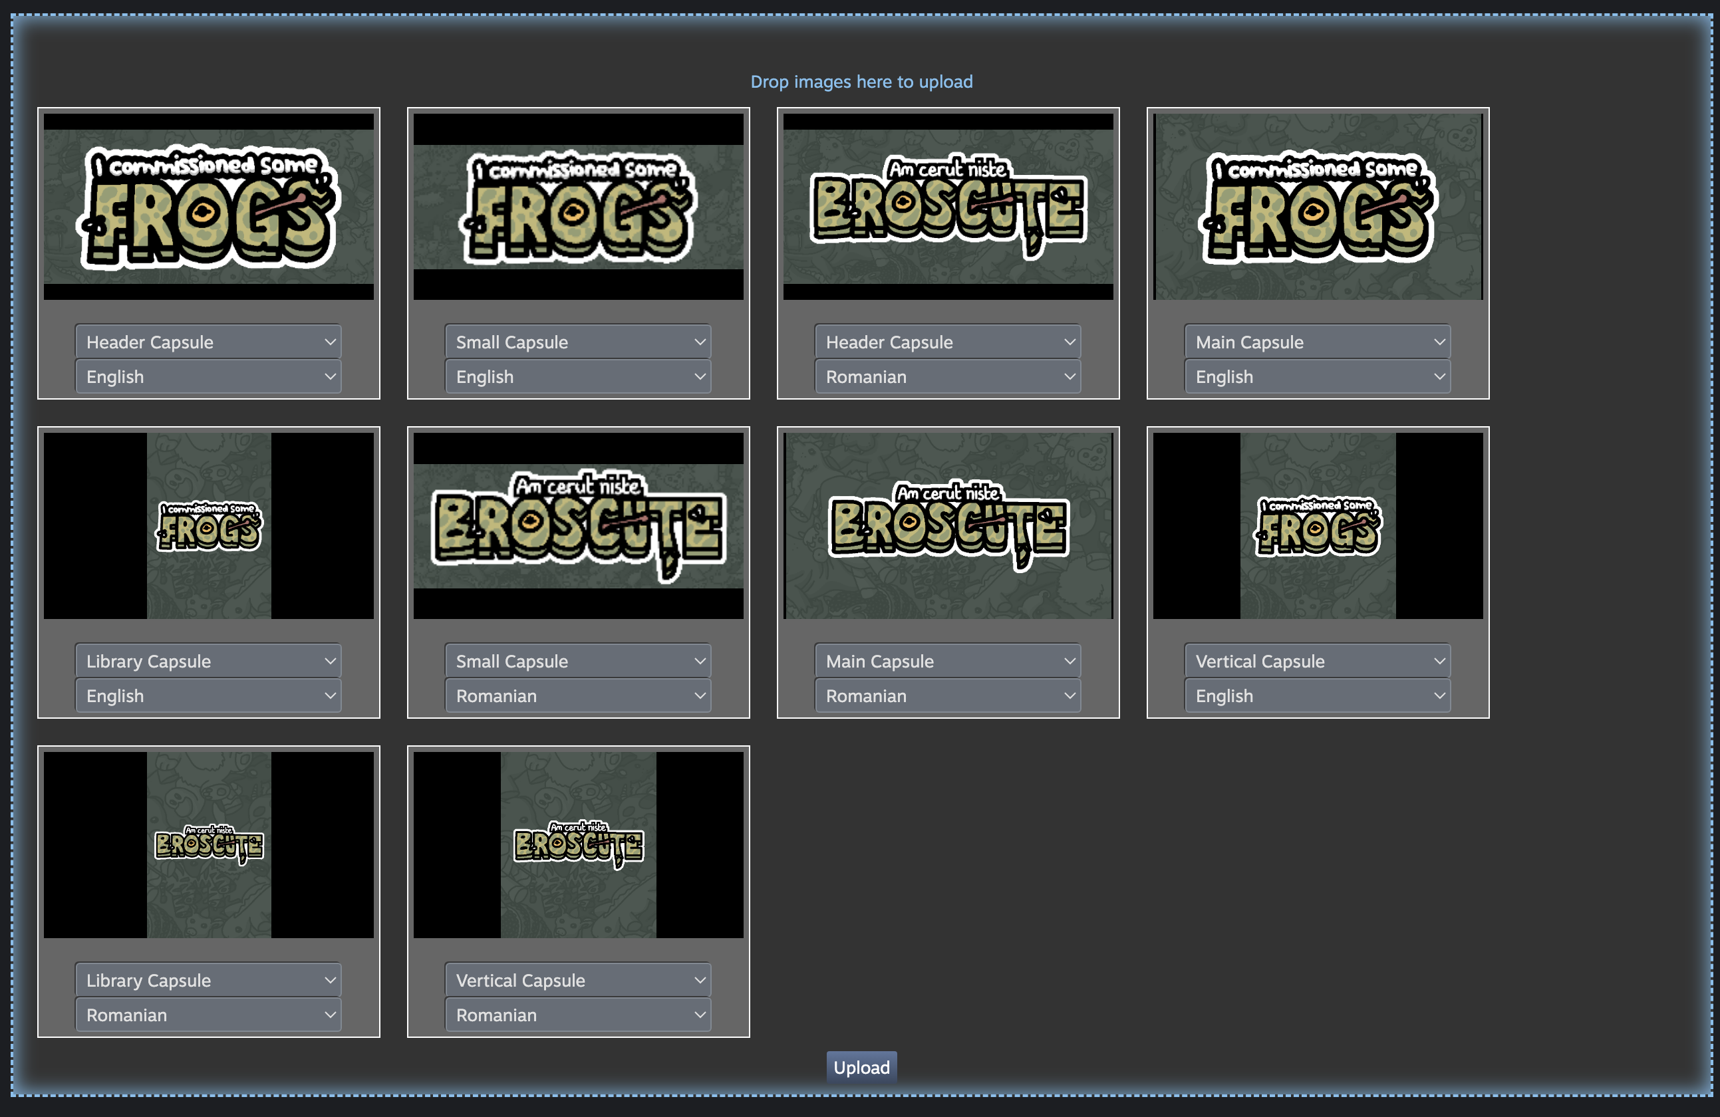
Task: Click the Romanian Vertical Capsule thumbnail
Action: (577, 845)
